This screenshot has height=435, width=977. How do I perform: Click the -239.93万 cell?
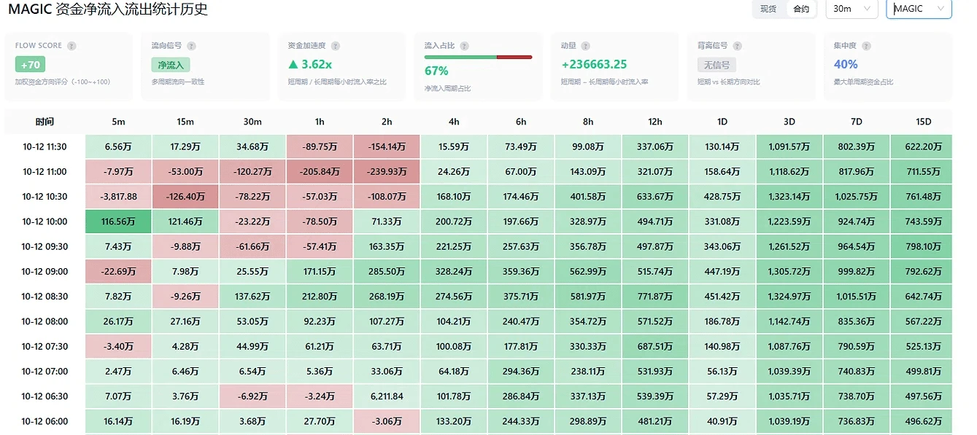pos(387,172)
